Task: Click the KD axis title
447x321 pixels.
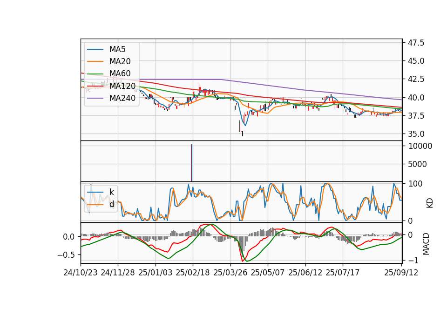Action: 429,203
